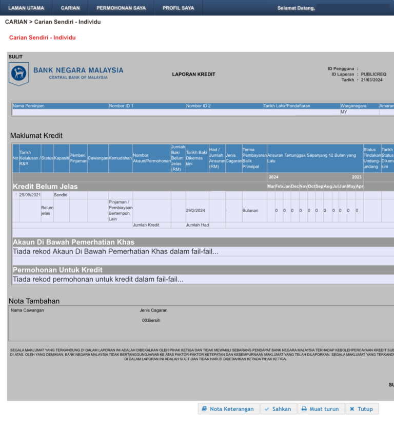Image resolution: width=394 pixels, height=423 pixels.
Task: Click the Selamat Datang welcome text
Action: point(296,8)
